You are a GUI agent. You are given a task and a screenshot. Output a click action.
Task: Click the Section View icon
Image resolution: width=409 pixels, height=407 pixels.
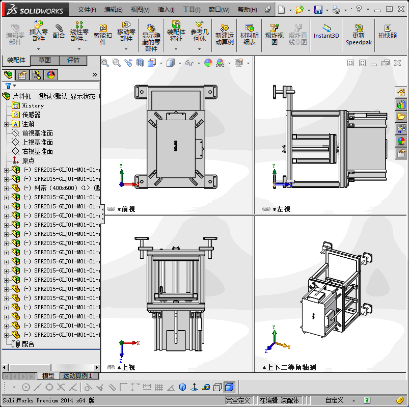140,63
